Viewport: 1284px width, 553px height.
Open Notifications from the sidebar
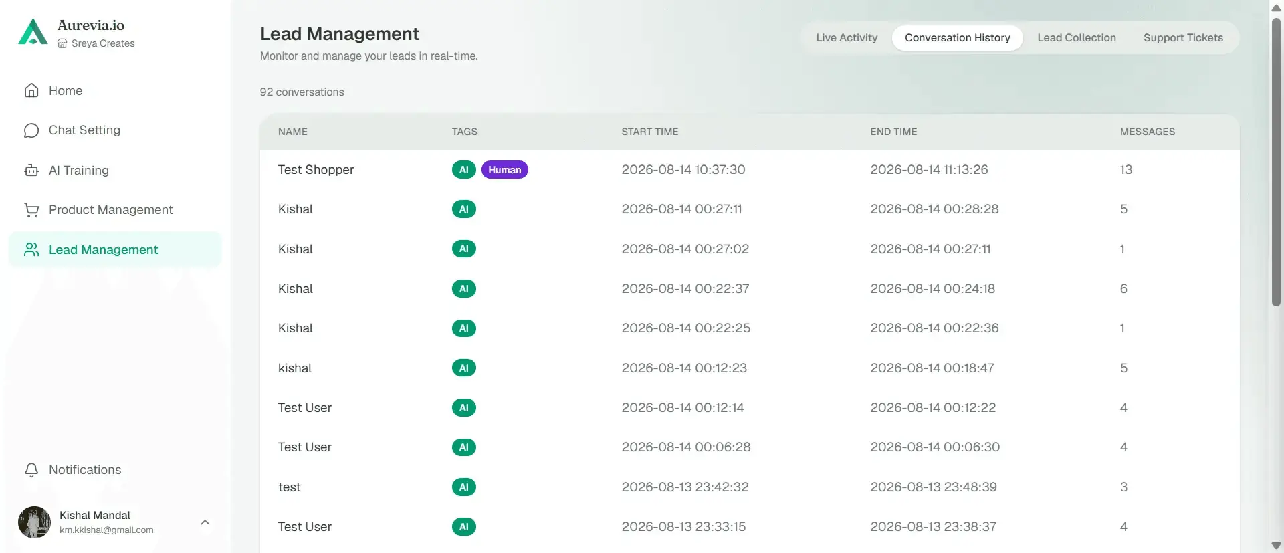[114, 470]
